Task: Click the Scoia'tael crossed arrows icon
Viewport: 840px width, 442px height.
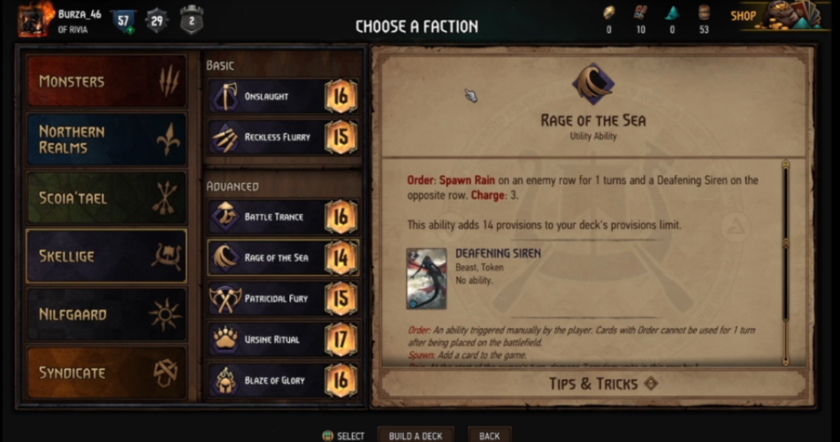Action: pos(165,198)
